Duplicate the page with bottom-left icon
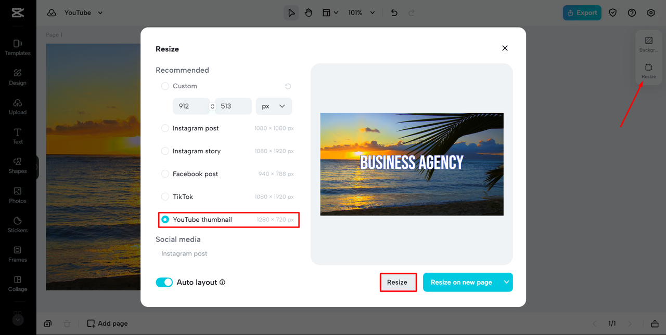 (48, 324)
